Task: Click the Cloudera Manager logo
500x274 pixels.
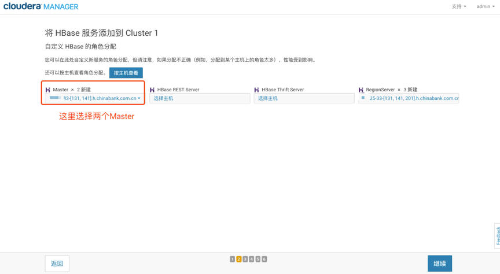Action: [x=41, y=6]
